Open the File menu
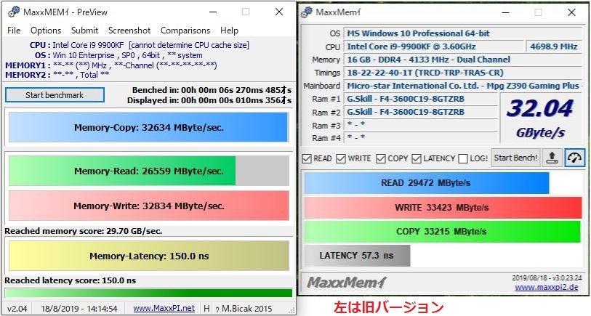 [x=14, y=31]
